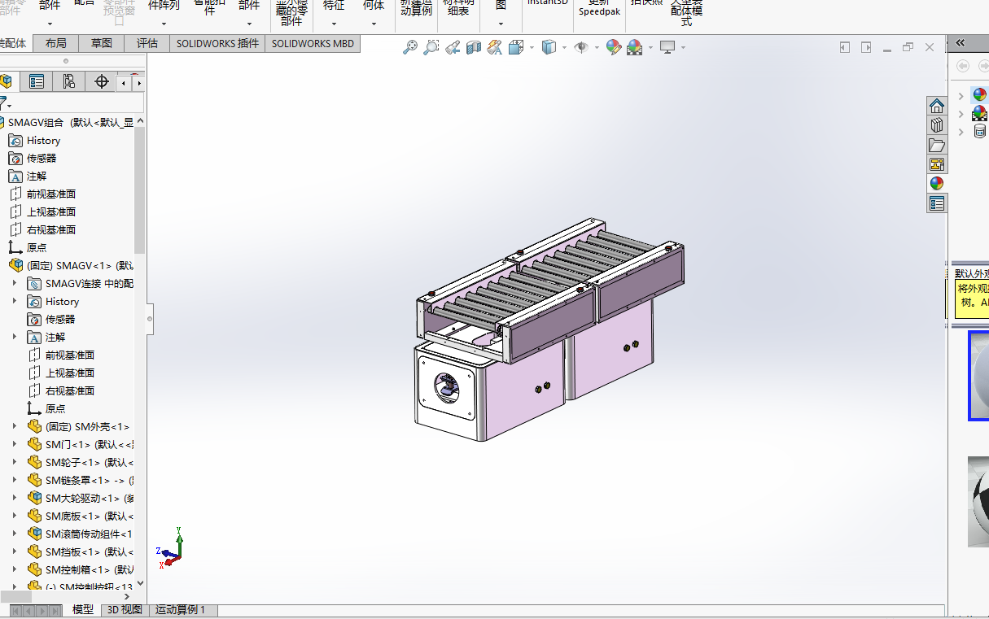The image size is (989, 619).
Task: Collapse the task pane with double chevron
Action: [x=961, y=43]
